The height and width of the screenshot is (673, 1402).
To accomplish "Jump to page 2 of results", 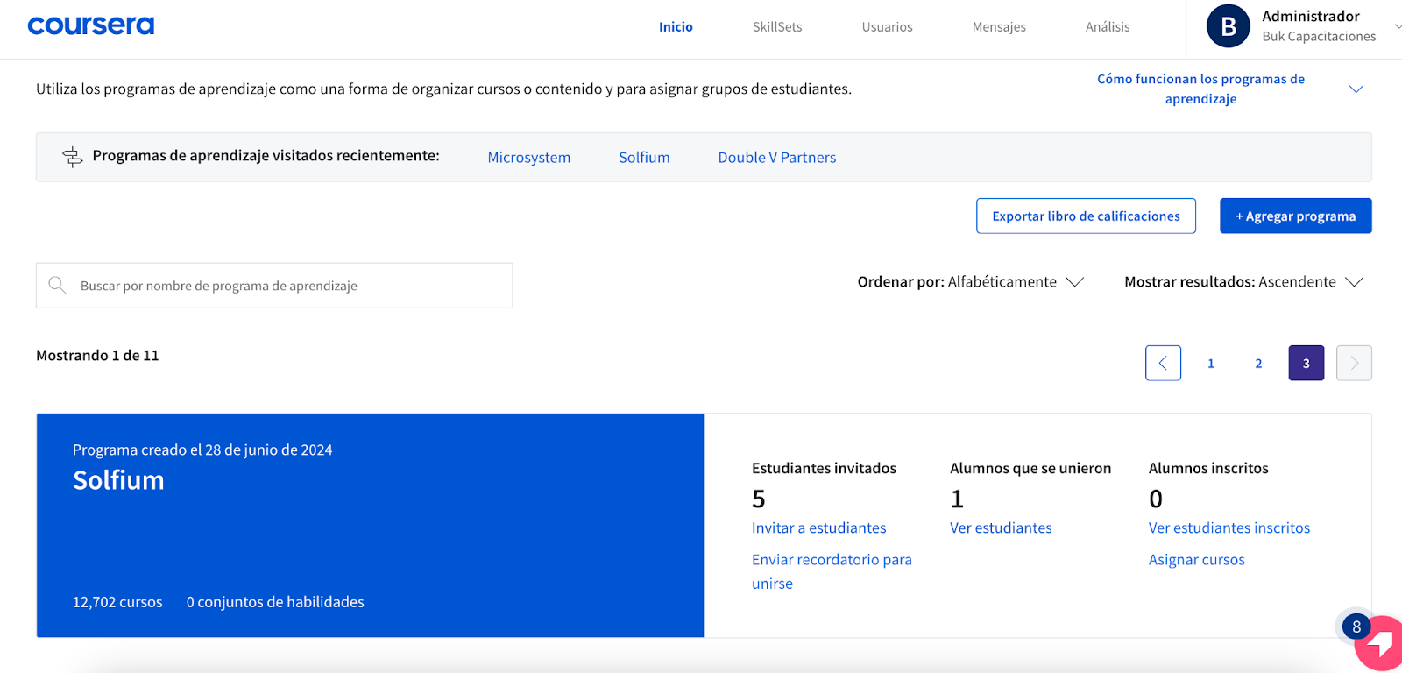I will click(1258, 364).
